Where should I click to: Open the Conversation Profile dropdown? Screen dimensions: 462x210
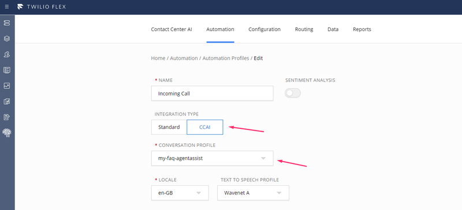point(212,158)
